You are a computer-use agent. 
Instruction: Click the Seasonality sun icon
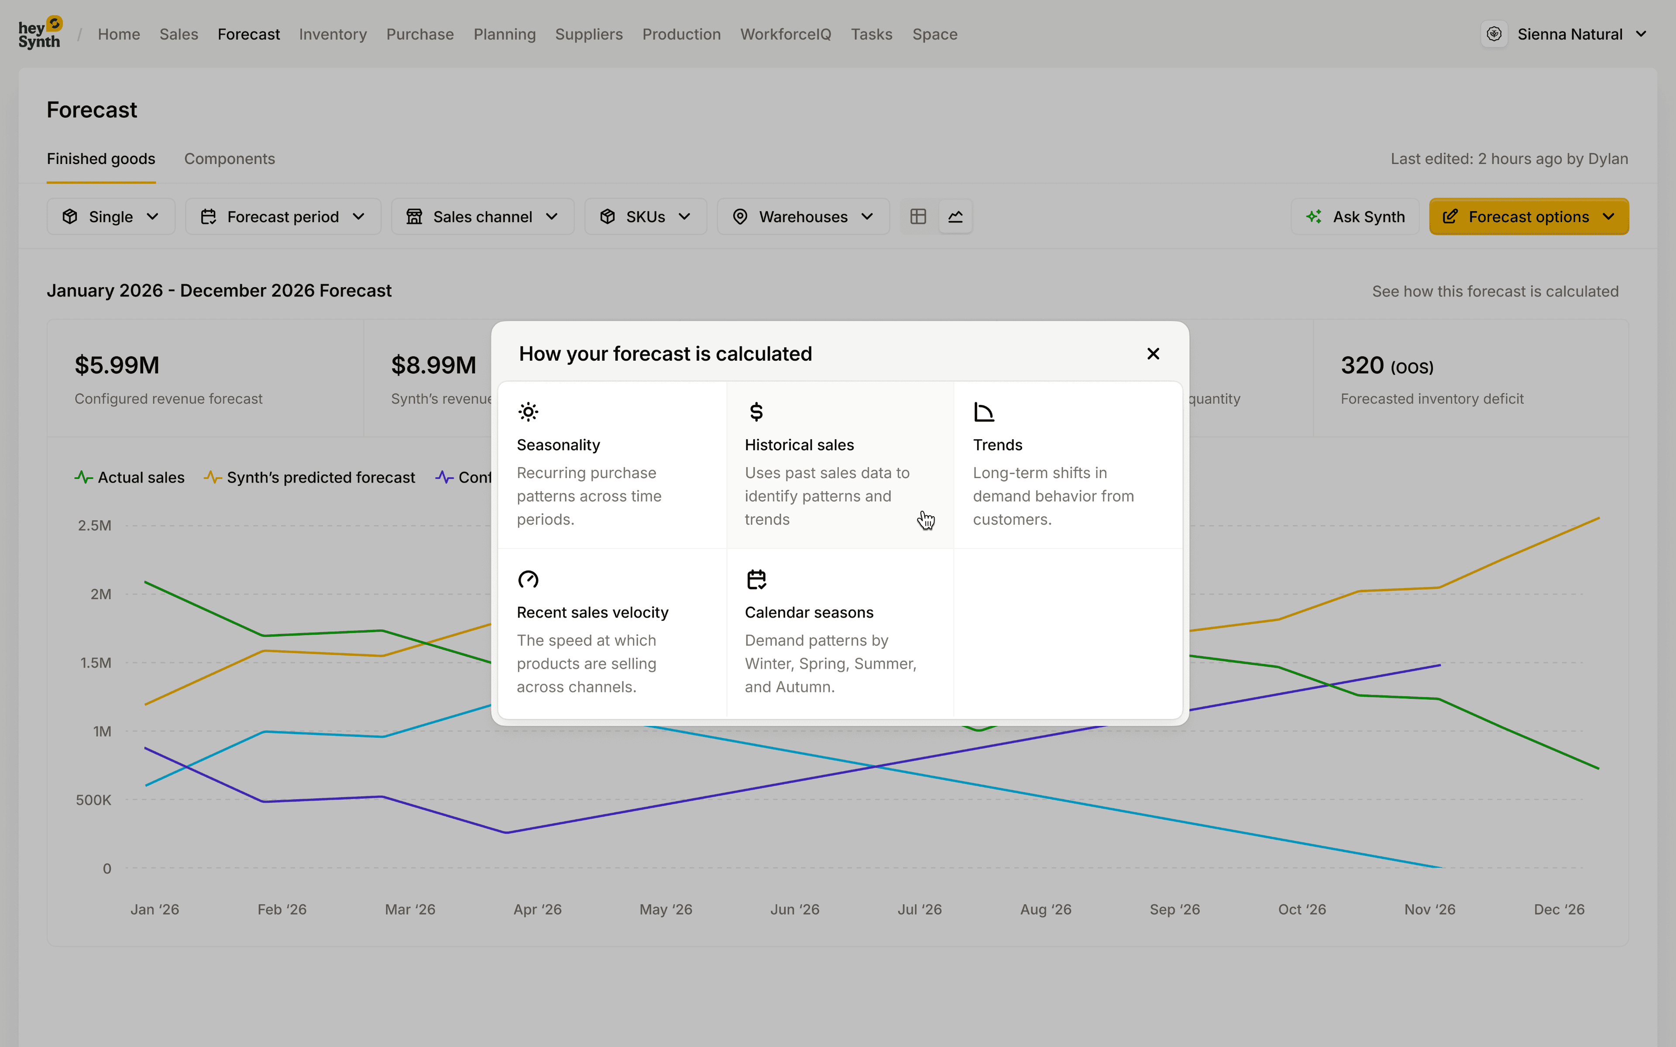[x=529, y=412]
